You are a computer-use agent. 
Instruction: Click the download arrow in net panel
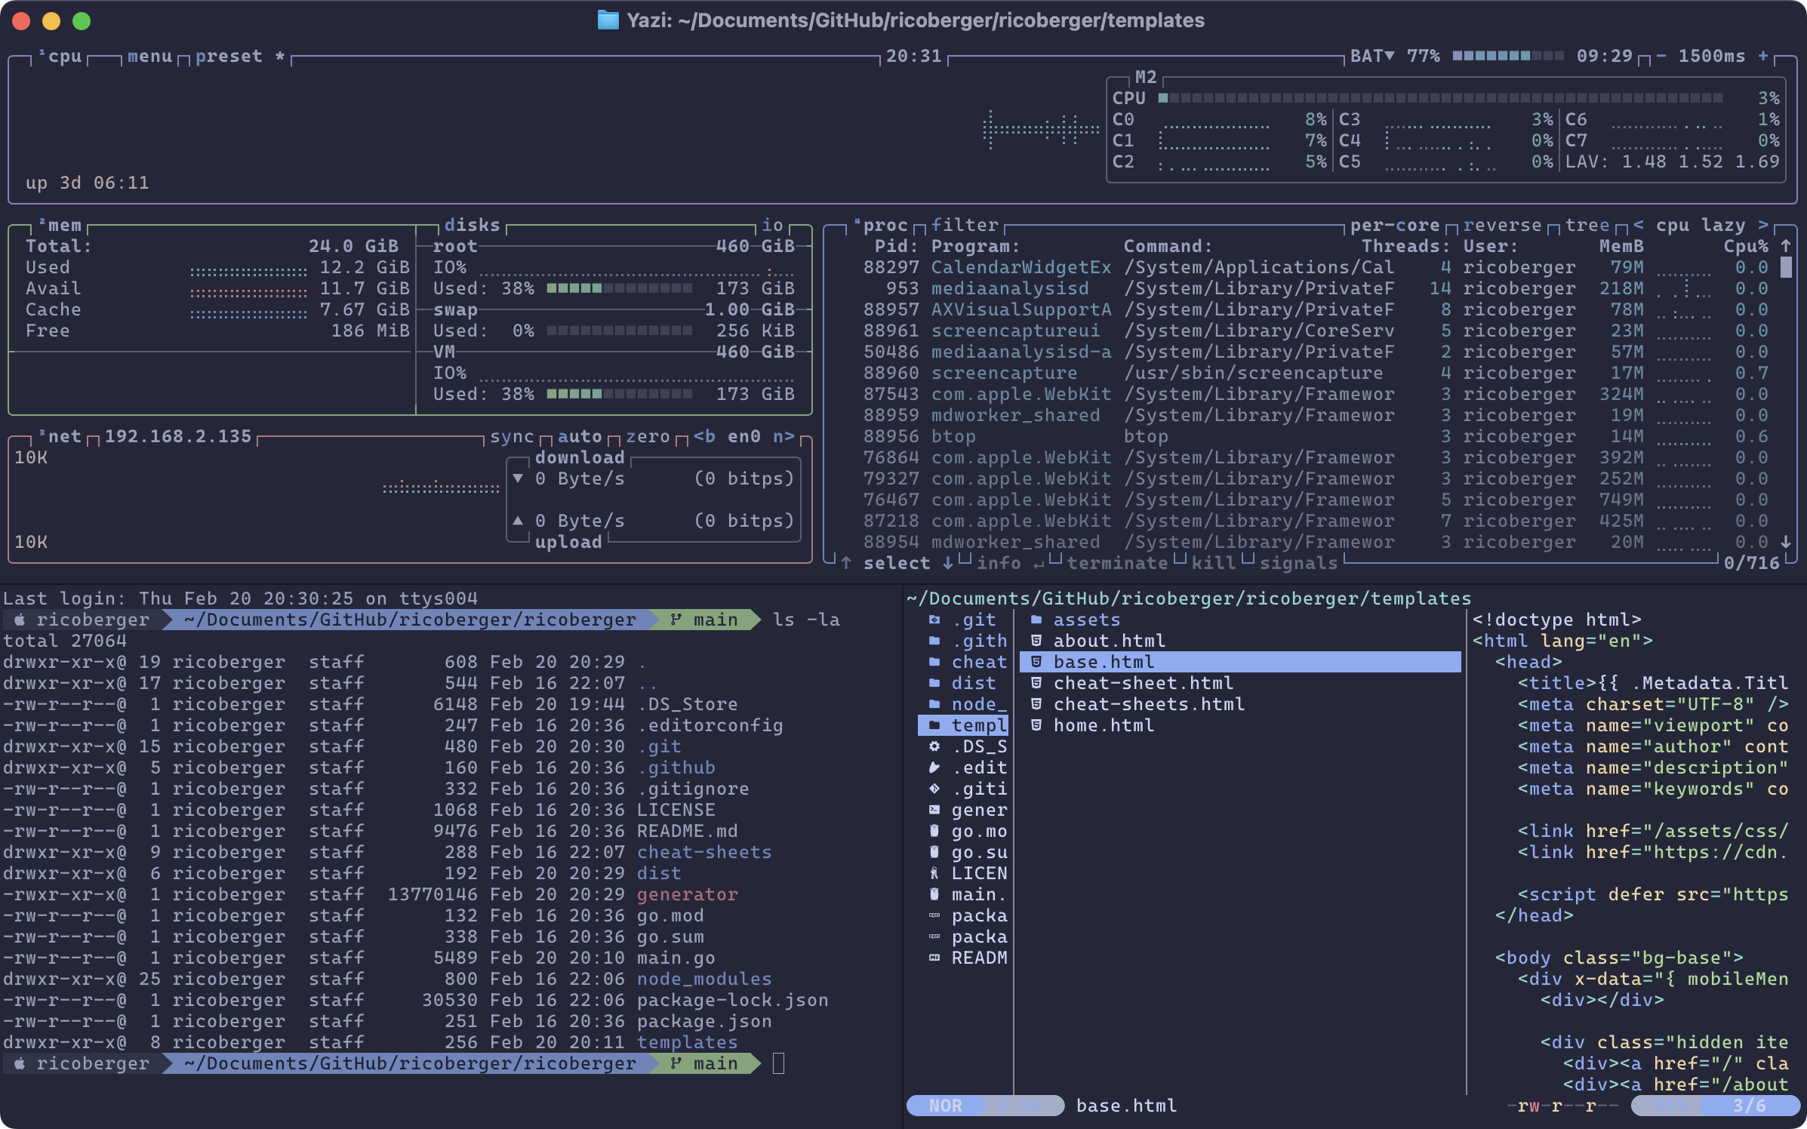pos(518,478)
